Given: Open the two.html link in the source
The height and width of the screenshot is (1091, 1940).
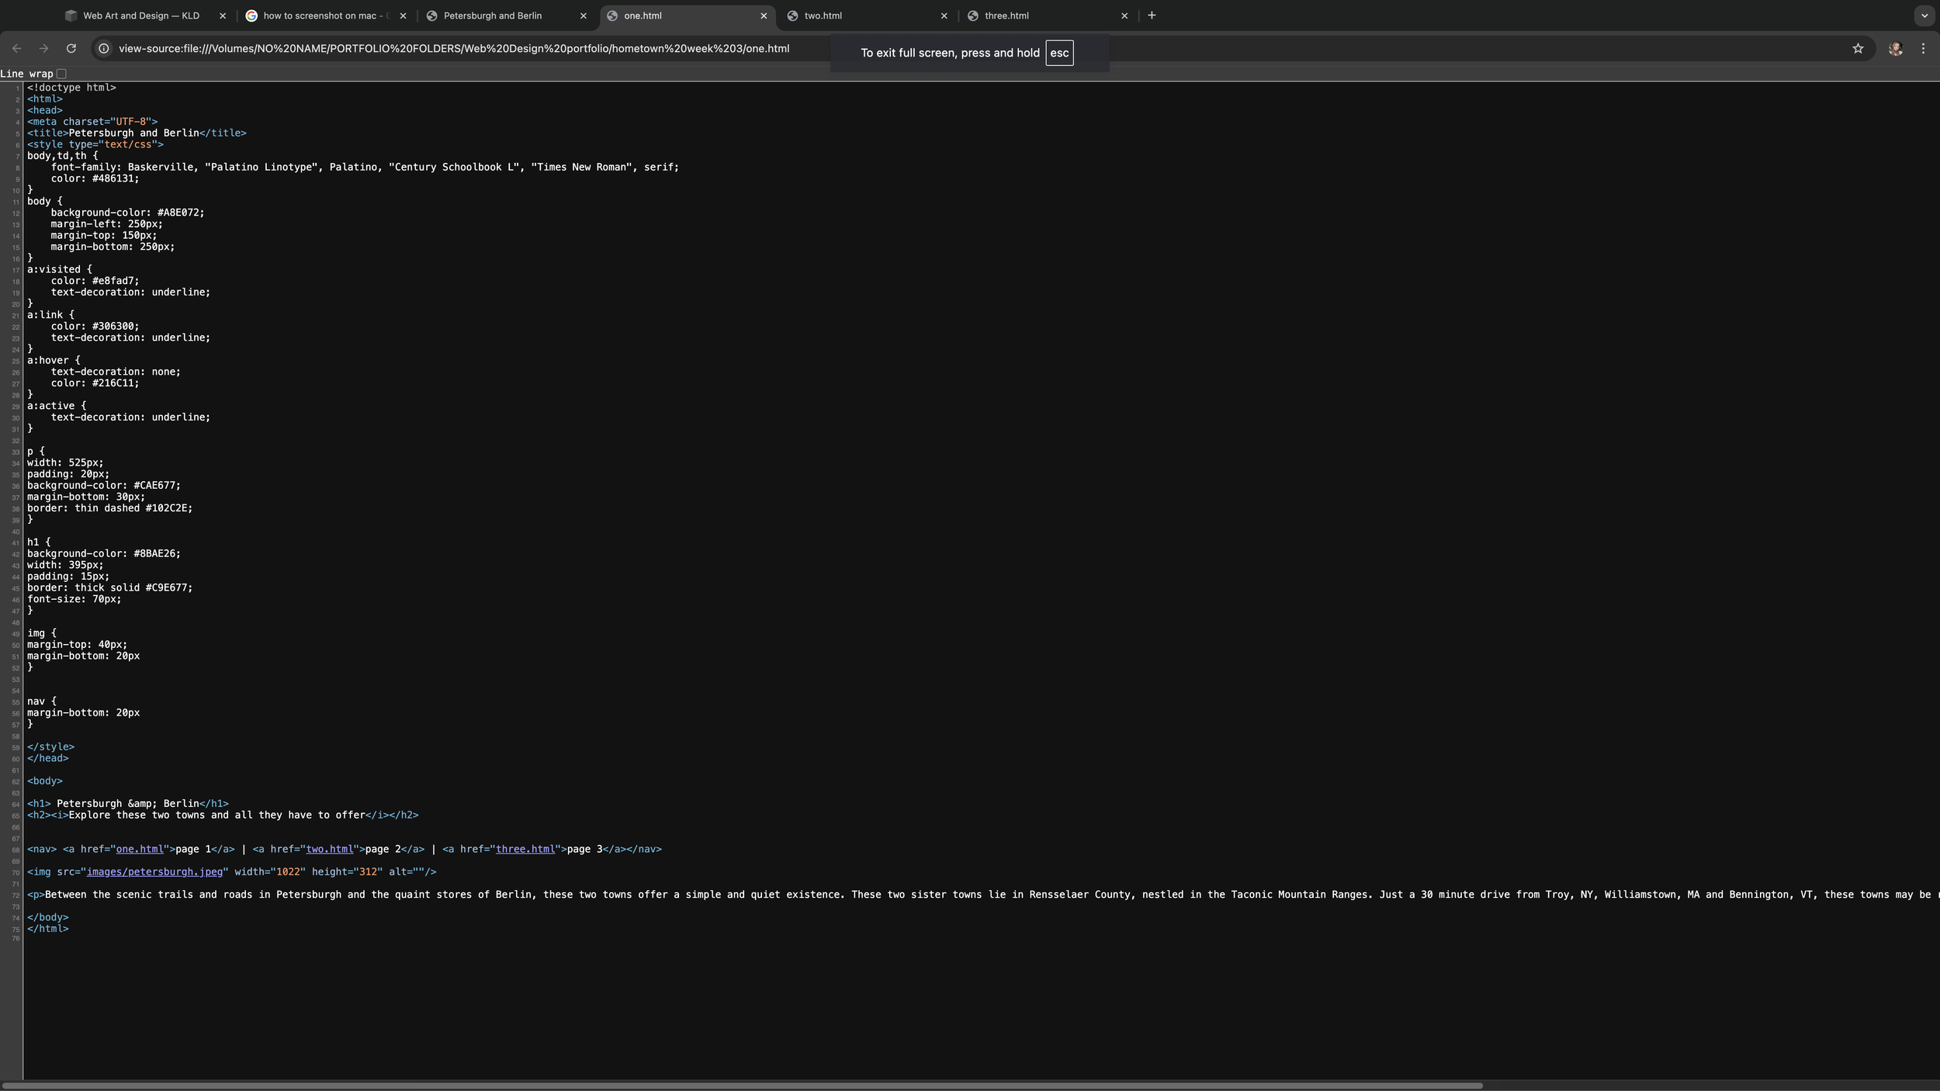Looking at the screenshot, I should (x=329, y=849).
